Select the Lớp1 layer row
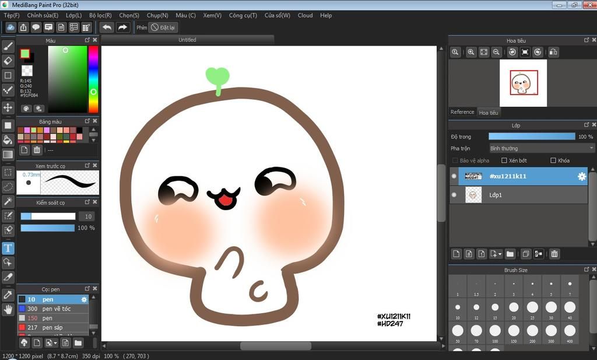The height and width of the screenshot is (360, 597). pyautogui.click(x=518, y=195)
